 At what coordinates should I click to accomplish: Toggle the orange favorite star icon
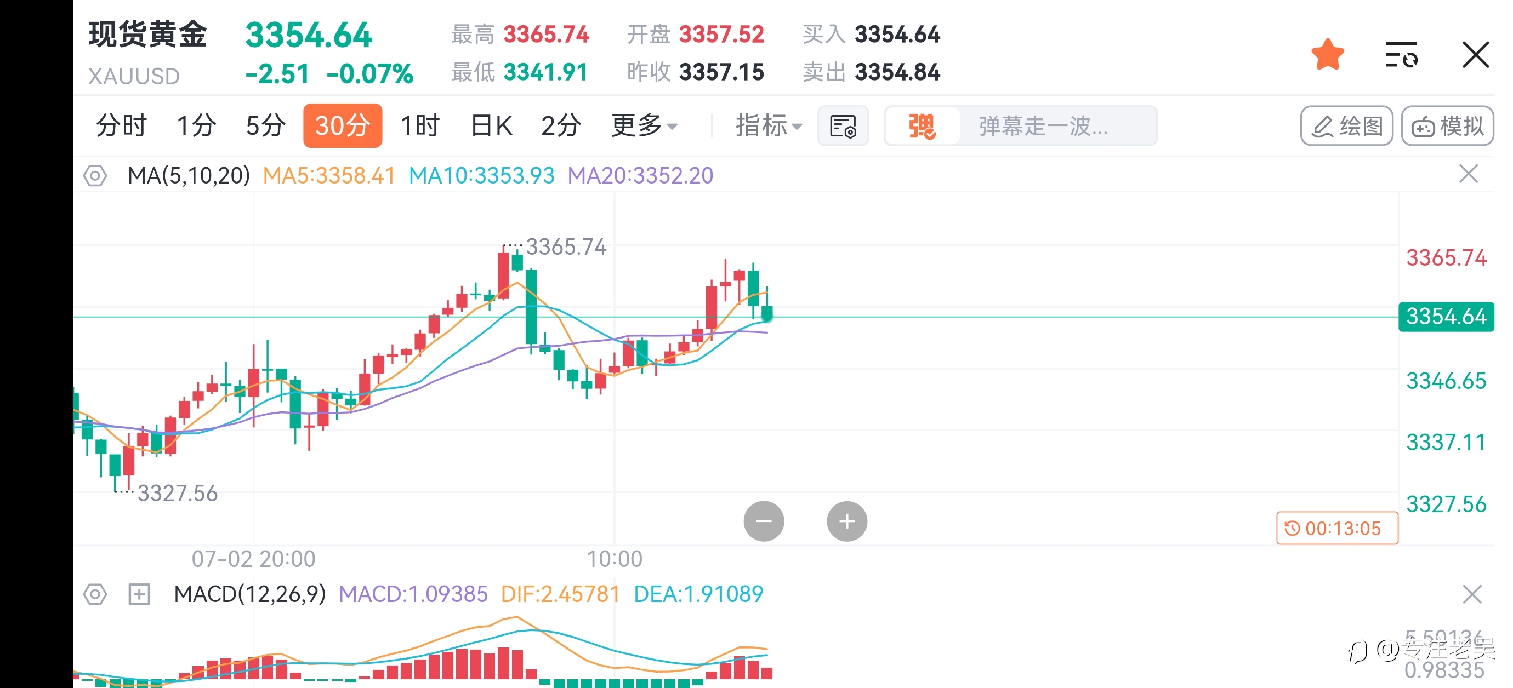1327,55
